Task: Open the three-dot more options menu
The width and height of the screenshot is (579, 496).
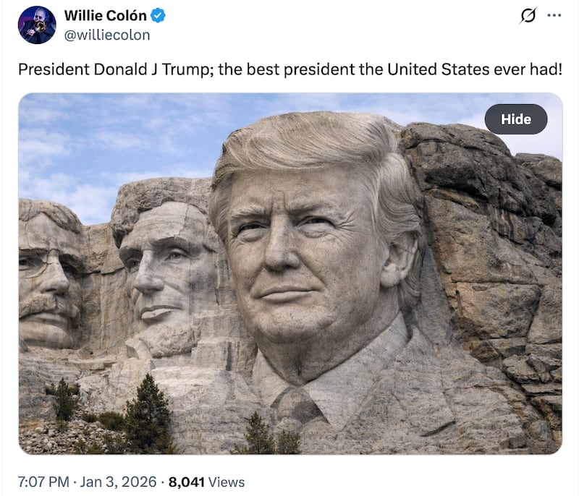Action: pos(554,15)
